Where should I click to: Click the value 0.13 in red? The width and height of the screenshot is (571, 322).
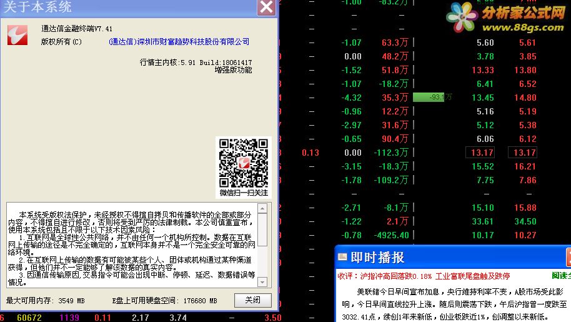click(310, 153)
